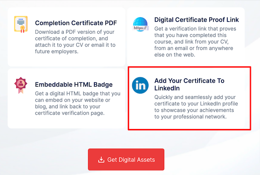Select the Completion Certificate PDF heading
Viewport: 260px width, 175px height.
[x=76, y=23]
